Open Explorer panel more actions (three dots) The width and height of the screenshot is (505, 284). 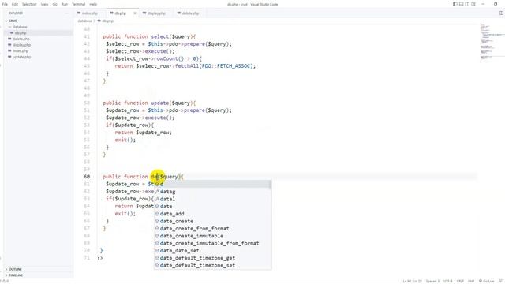pyautogui.click(x=67, y=13)
